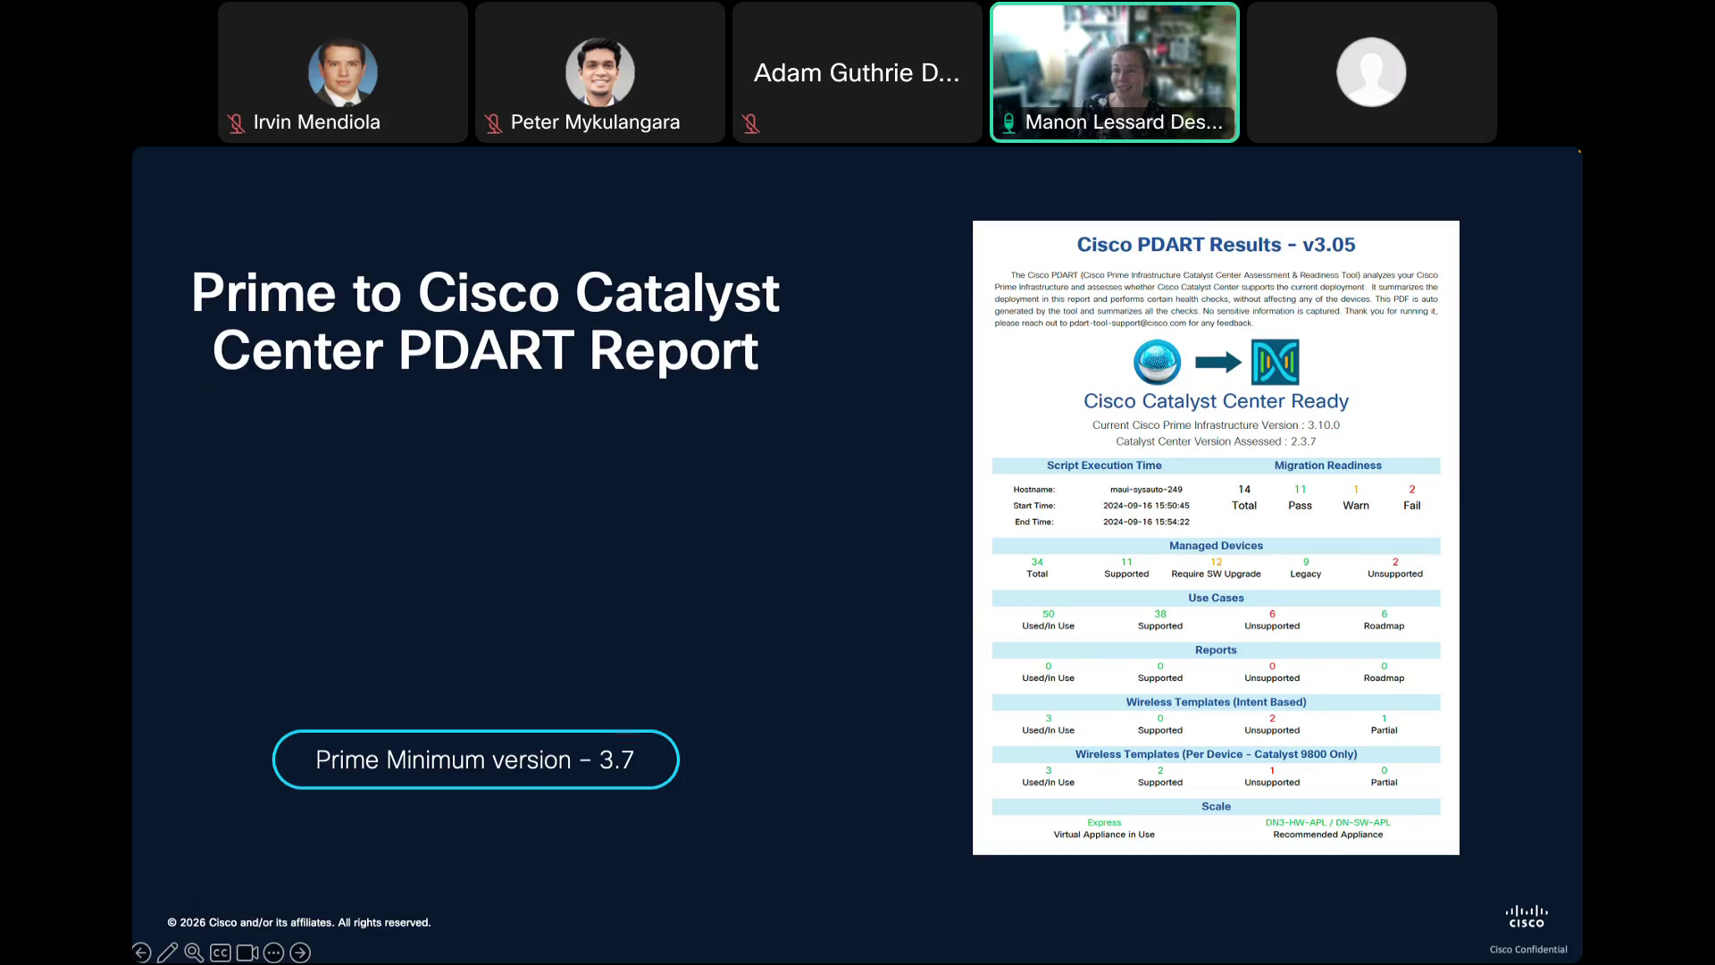Select the pen annotation tool
Screen dimensions: 1715x965
point(167,952)
